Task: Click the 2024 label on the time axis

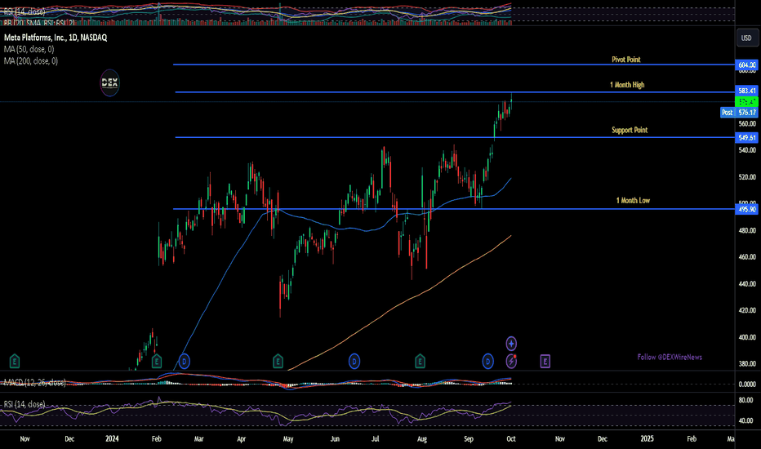Action: [x=112, y=438]
